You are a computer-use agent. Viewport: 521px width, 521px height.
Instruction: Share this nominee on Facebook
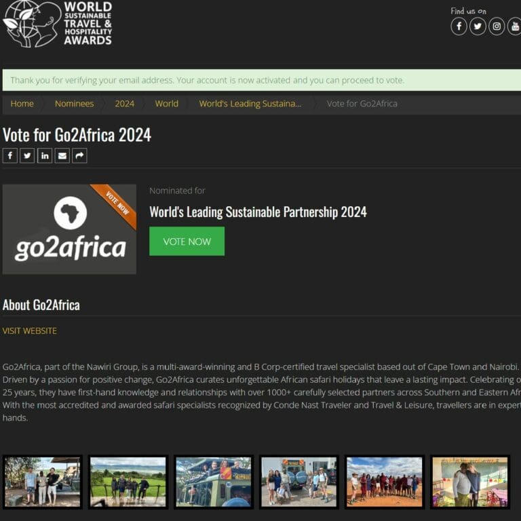10,155
